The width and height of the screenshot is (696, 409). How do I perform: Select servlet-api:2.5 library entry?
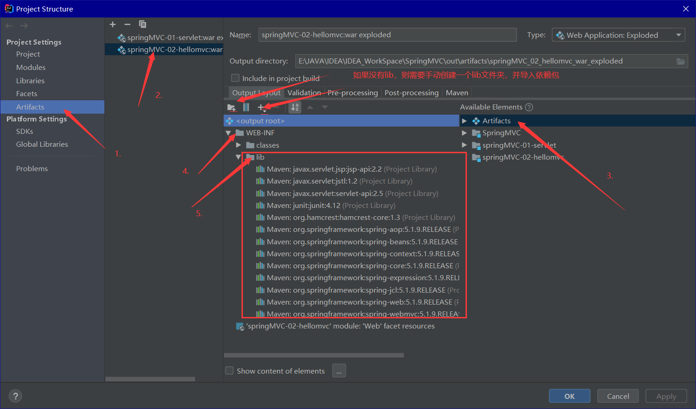pos(347,194)
